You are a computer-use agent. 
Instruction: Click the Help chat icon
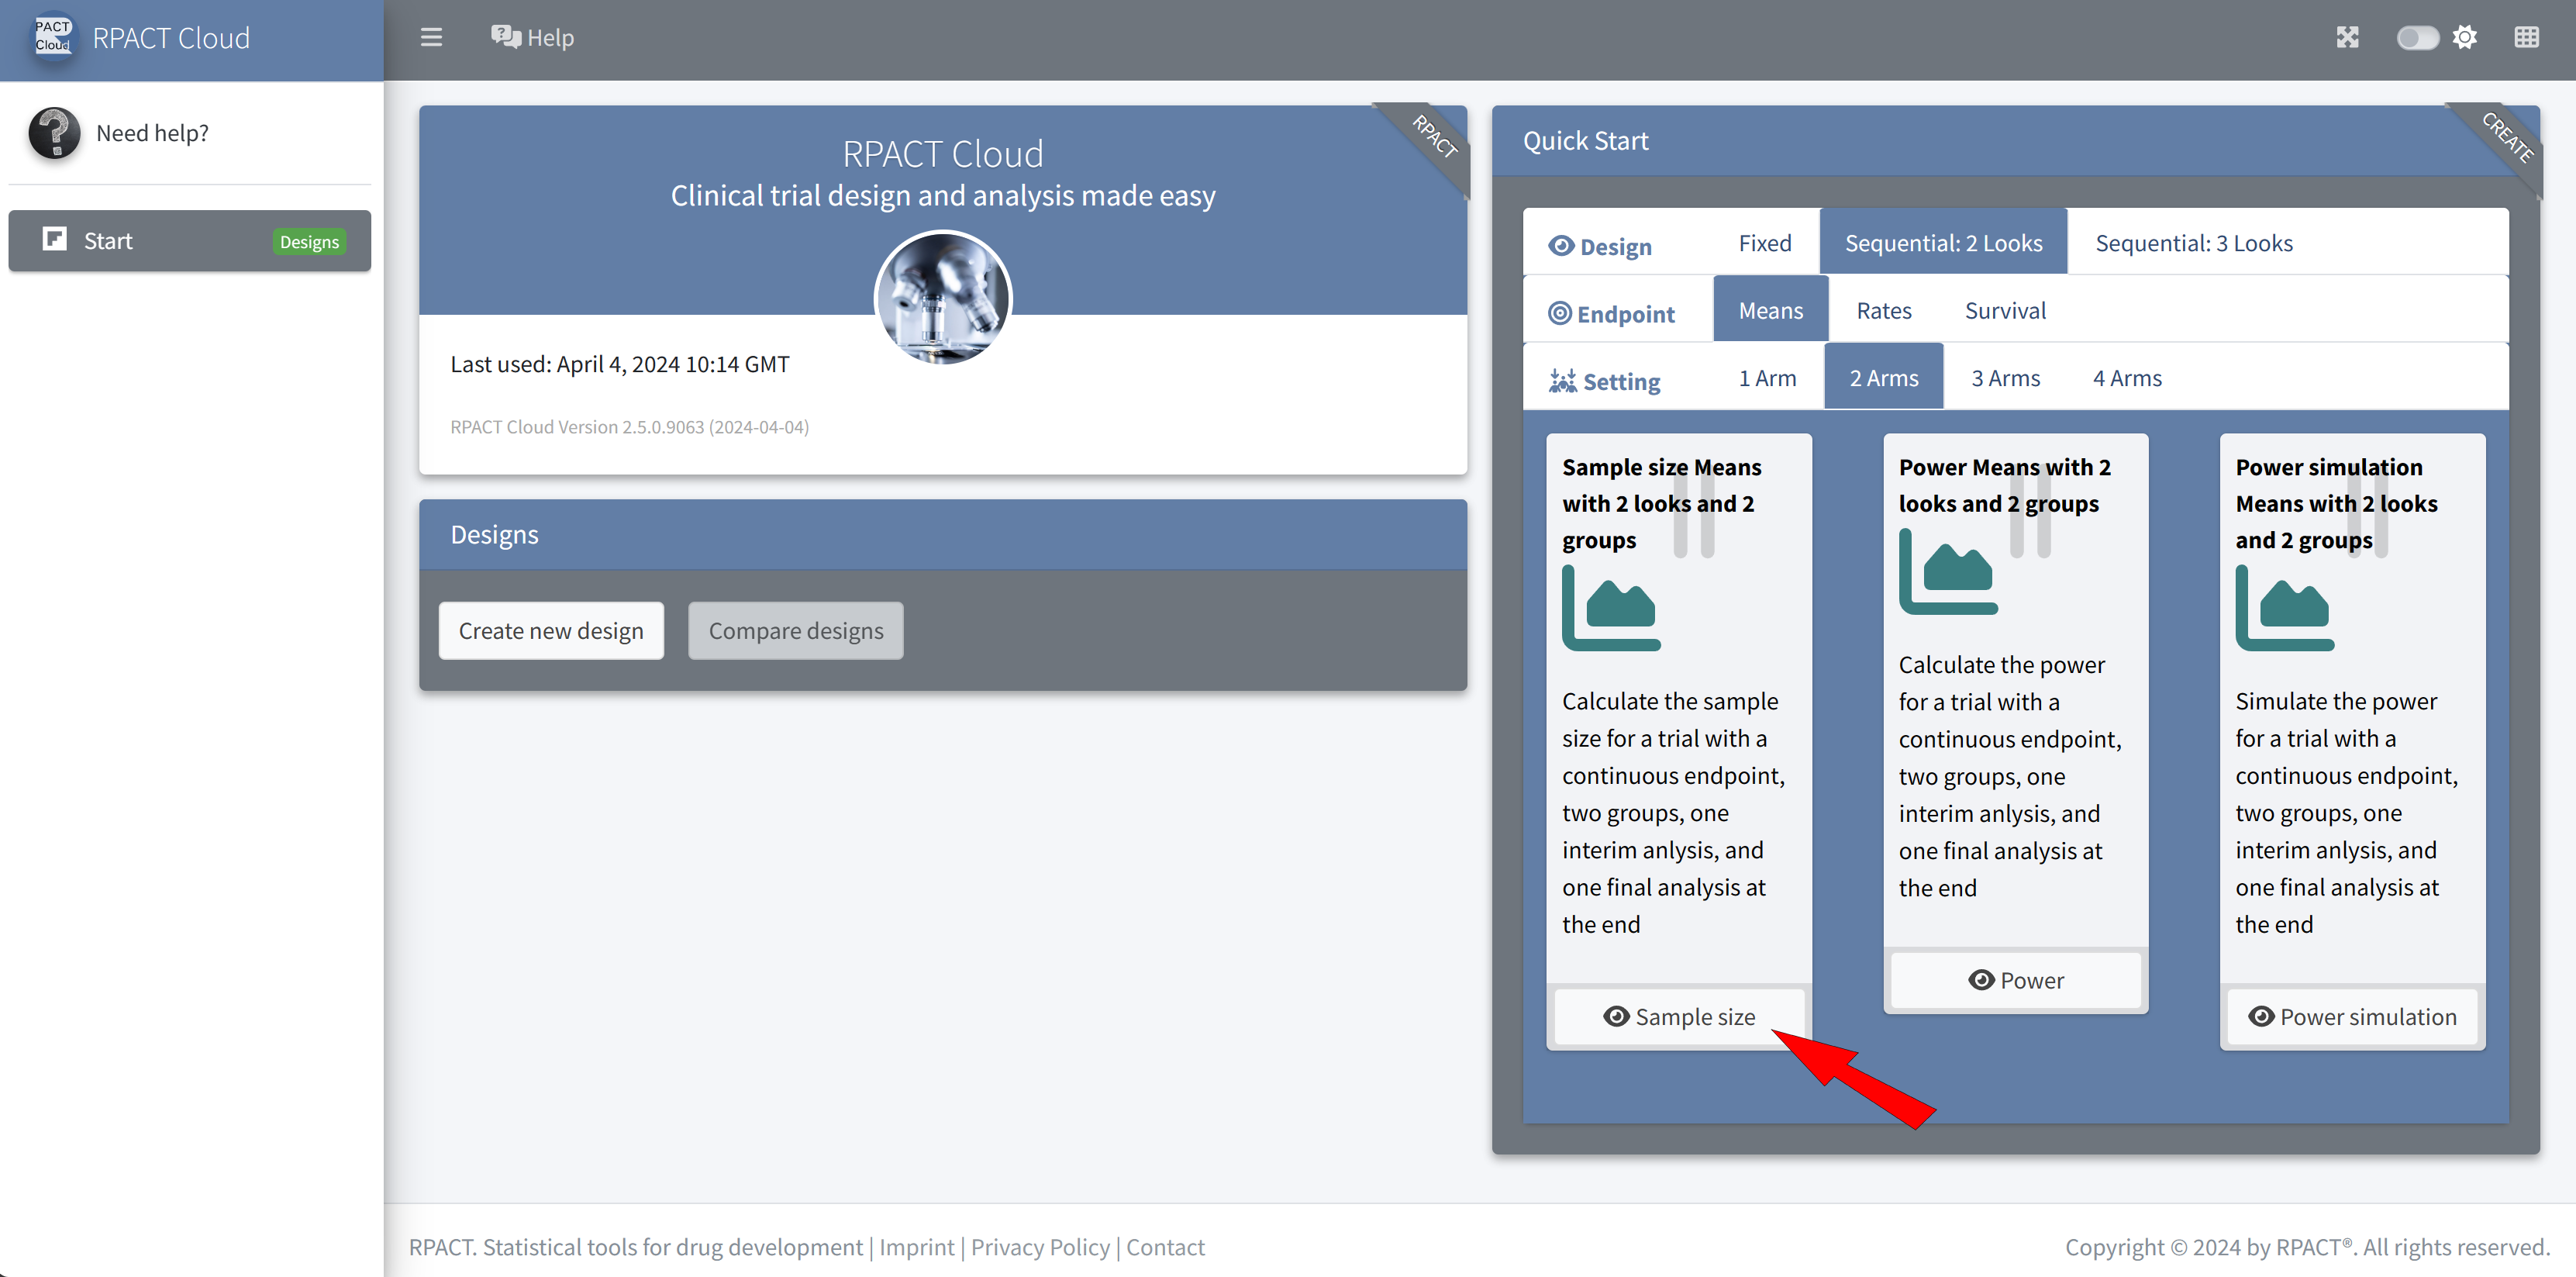tap(506, 37)
